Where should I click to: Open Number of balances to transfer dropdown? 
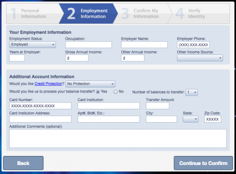point(192,92)
